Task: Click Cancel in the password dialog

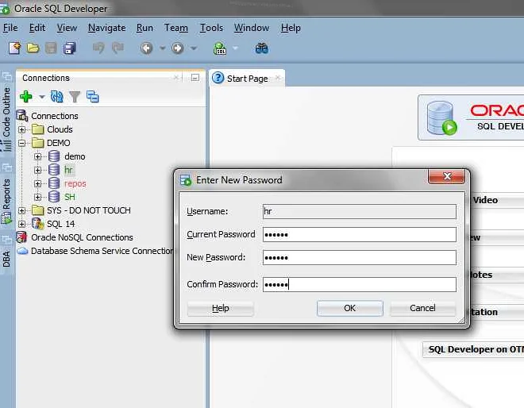Action: [x=422, y=308]
